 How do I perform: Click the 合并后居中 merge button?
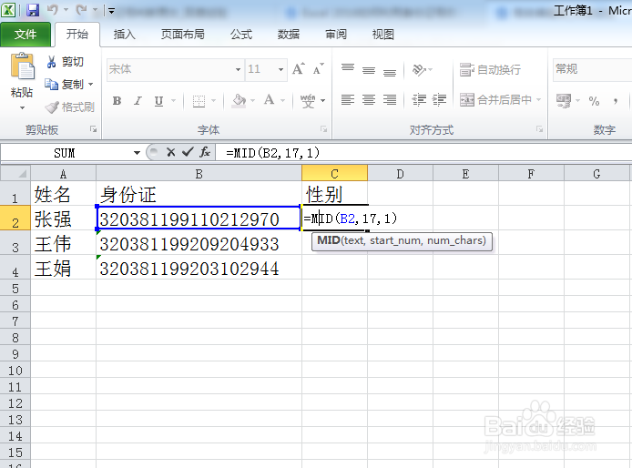coord(495,99)
